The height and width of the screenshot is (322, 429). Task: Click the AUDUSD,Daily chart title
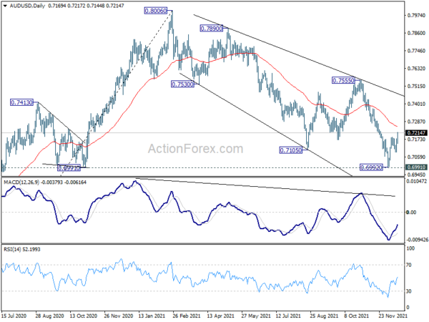(x=27, y=6)
